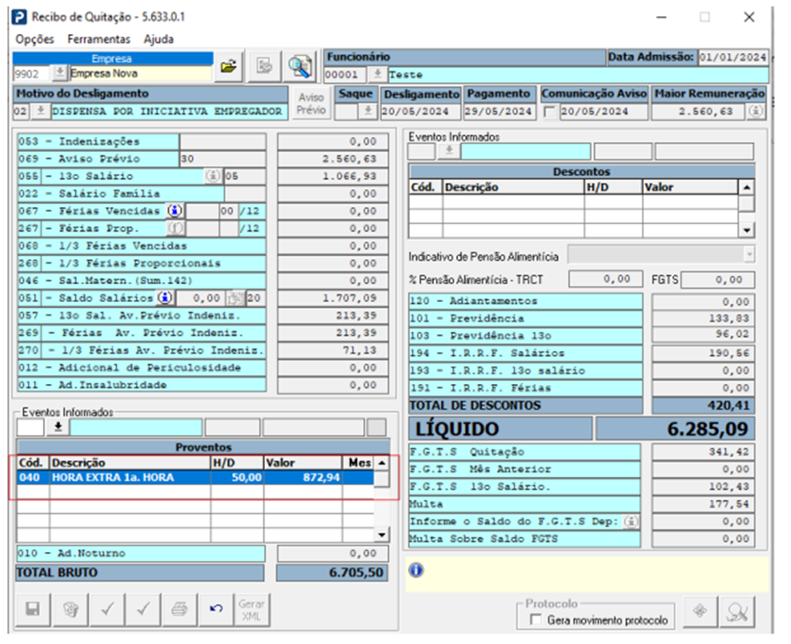The image size is (791, 644).
Task: Open the Funcionário code lookup arrow
Action: (377, 75)
